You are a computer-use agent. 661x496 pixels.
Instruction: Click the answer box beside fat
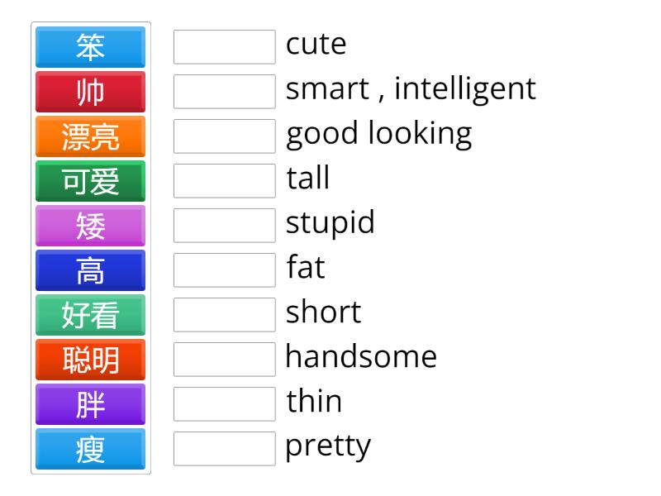[224, 270]
